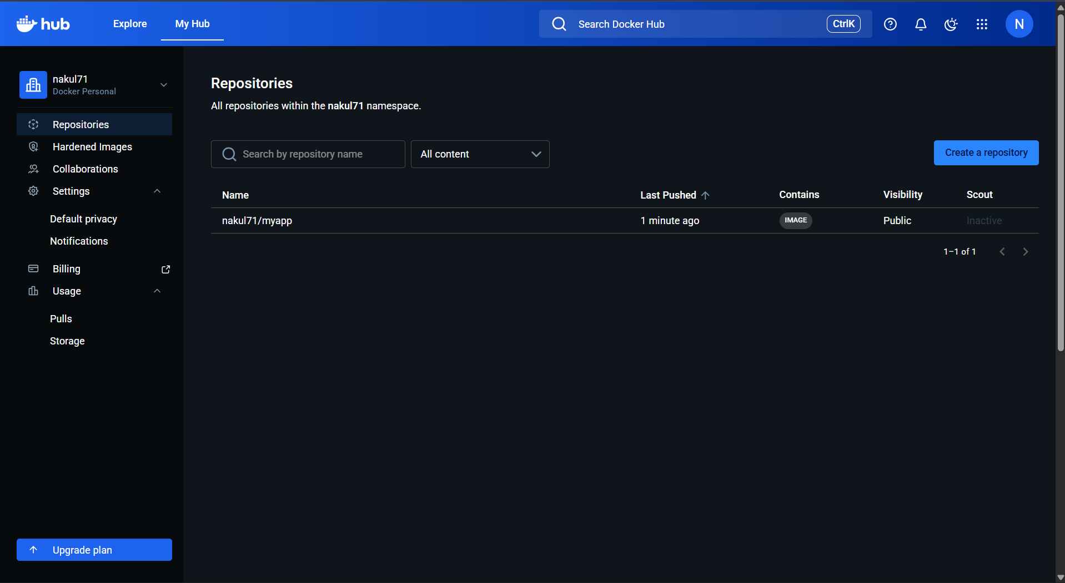Screen dimensions: 1065x583
Task: Click the Repositories sidebar icon
Action: pyautogui.click(x=33, y=124)
